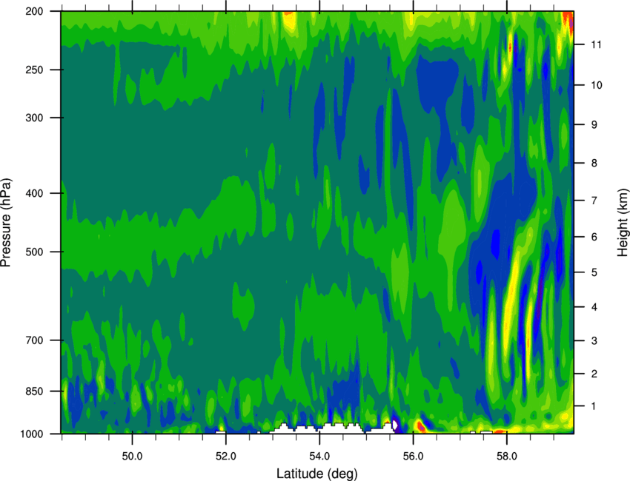630x481 pixels.
Task: Click the 5 km height label
Action: tap(594, 273)
